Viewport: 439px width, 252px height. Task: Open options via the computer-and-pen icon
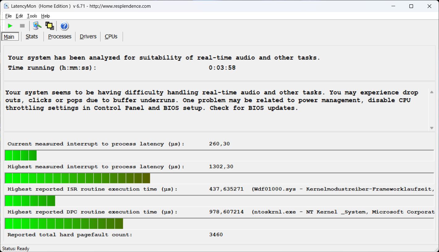(37, 26)
